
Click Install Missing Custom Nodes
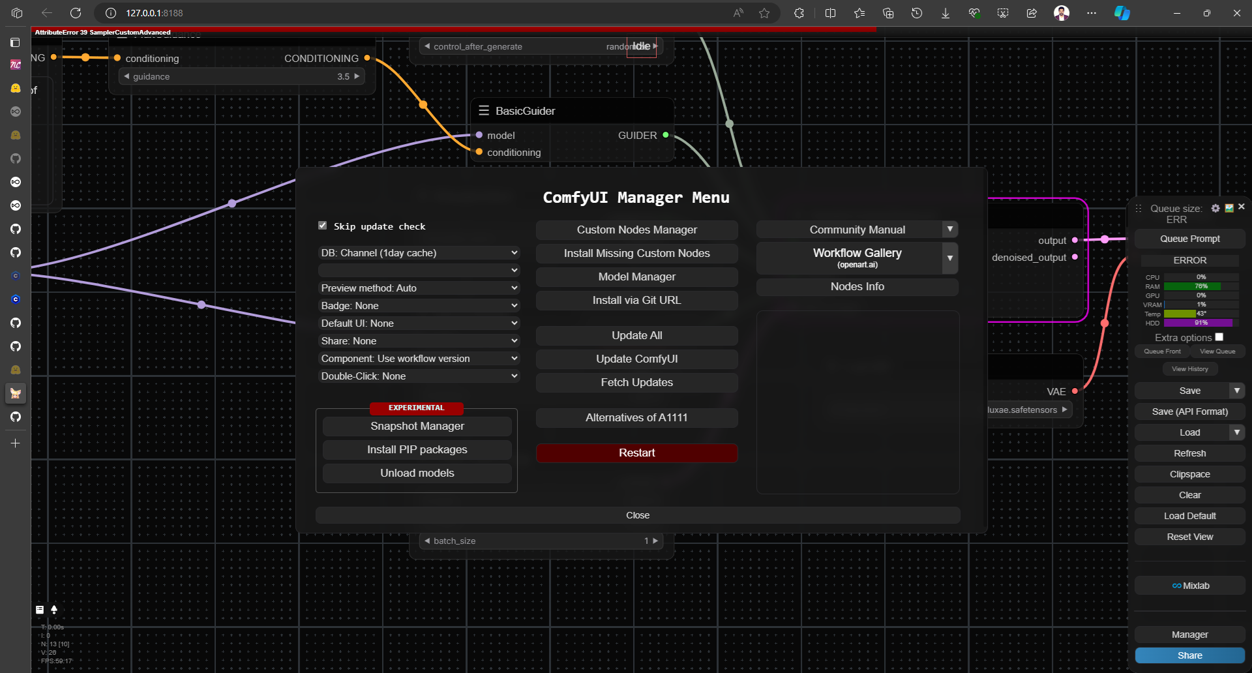[x=637, y=253]
